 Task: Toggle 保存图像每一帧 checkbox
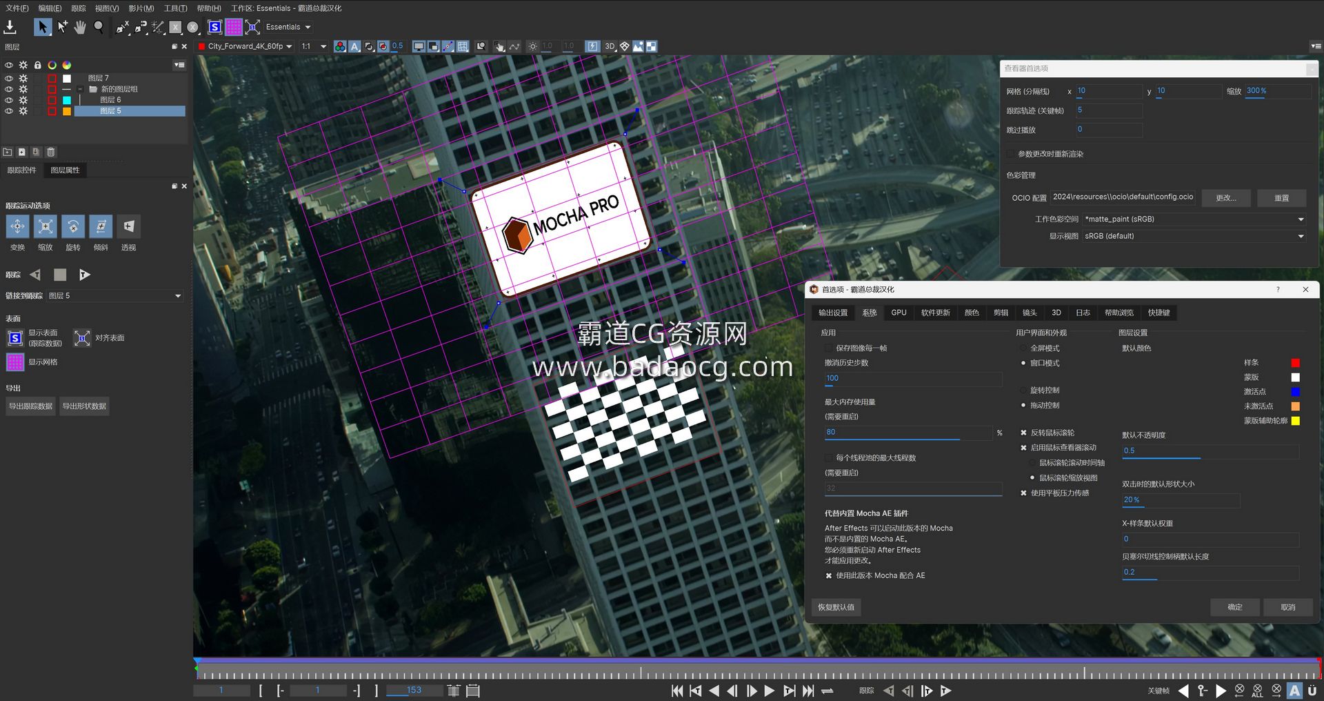tap(829, 348)
